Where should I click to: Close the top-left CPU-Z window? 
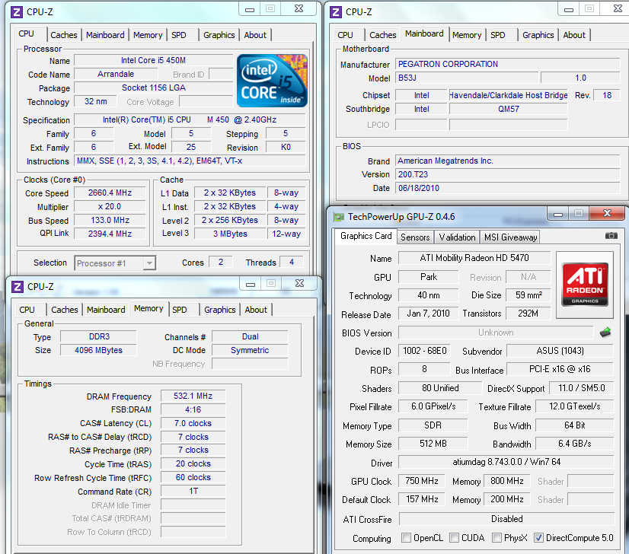299,9
